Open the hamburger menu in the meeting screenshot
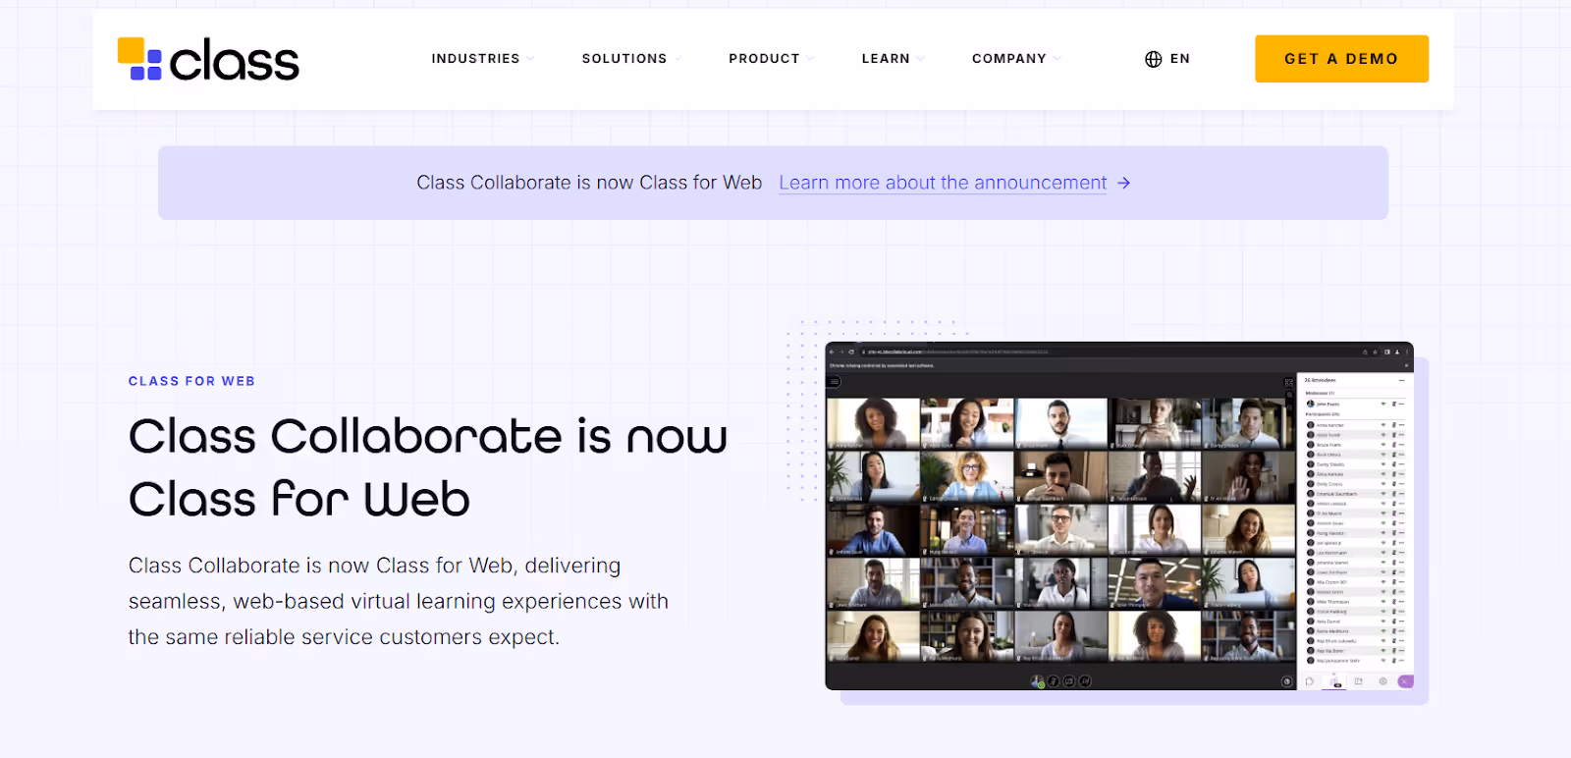The width and height of the screenshot is (1571, 758). coord(835,382)
